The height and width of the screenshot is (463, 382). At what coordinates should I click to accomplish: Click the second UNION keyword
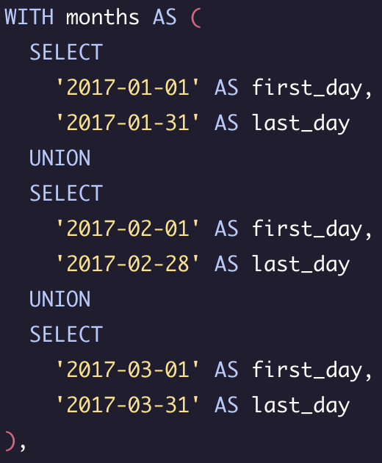click(60, 299)
